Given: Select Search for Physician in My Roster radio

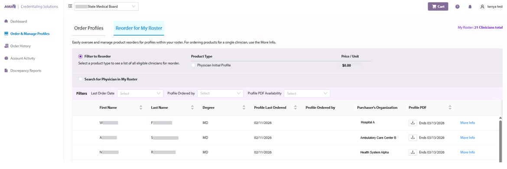Looking at the screenshot, I should pos(80,79).
